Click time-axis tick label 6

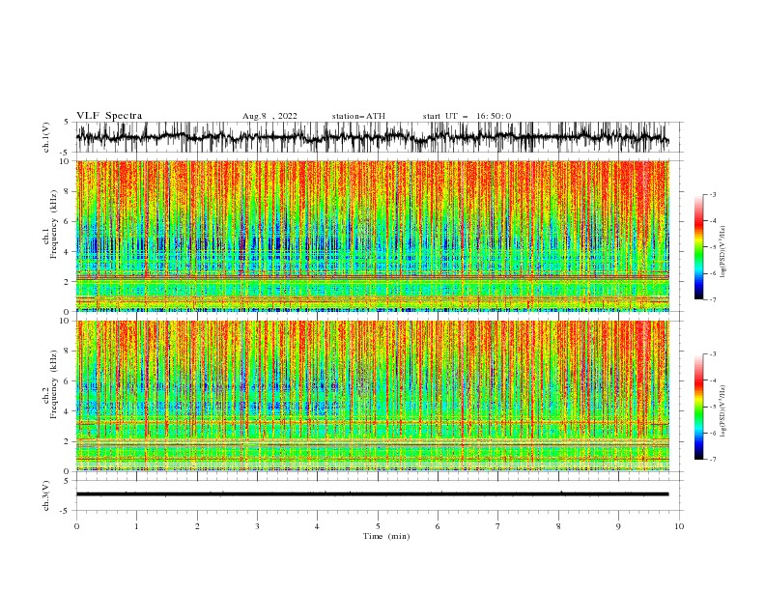click(x=438, y=526)
